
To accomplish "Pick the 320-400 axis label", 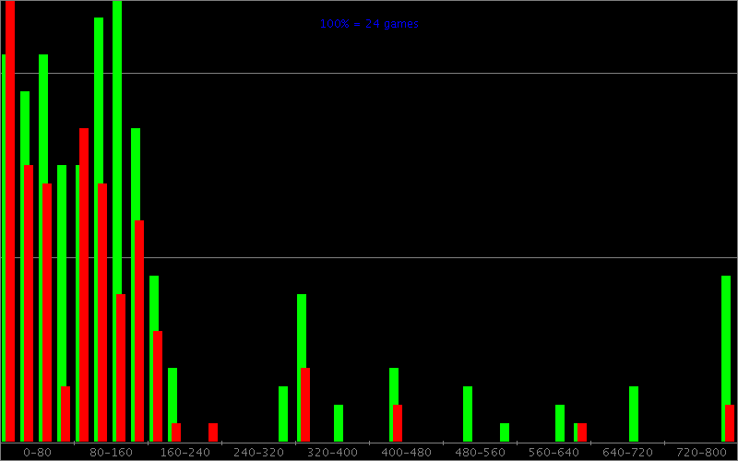I will (x=333, y=453).
